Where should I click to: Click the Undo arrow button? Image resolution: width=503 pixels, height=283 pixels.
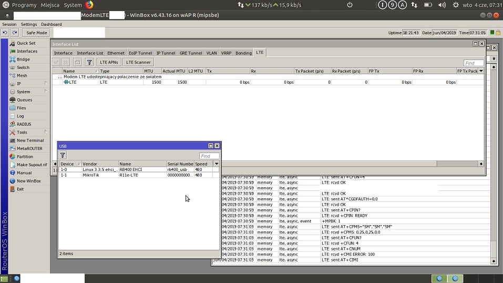pyautogui.click(x=5, y=33)
